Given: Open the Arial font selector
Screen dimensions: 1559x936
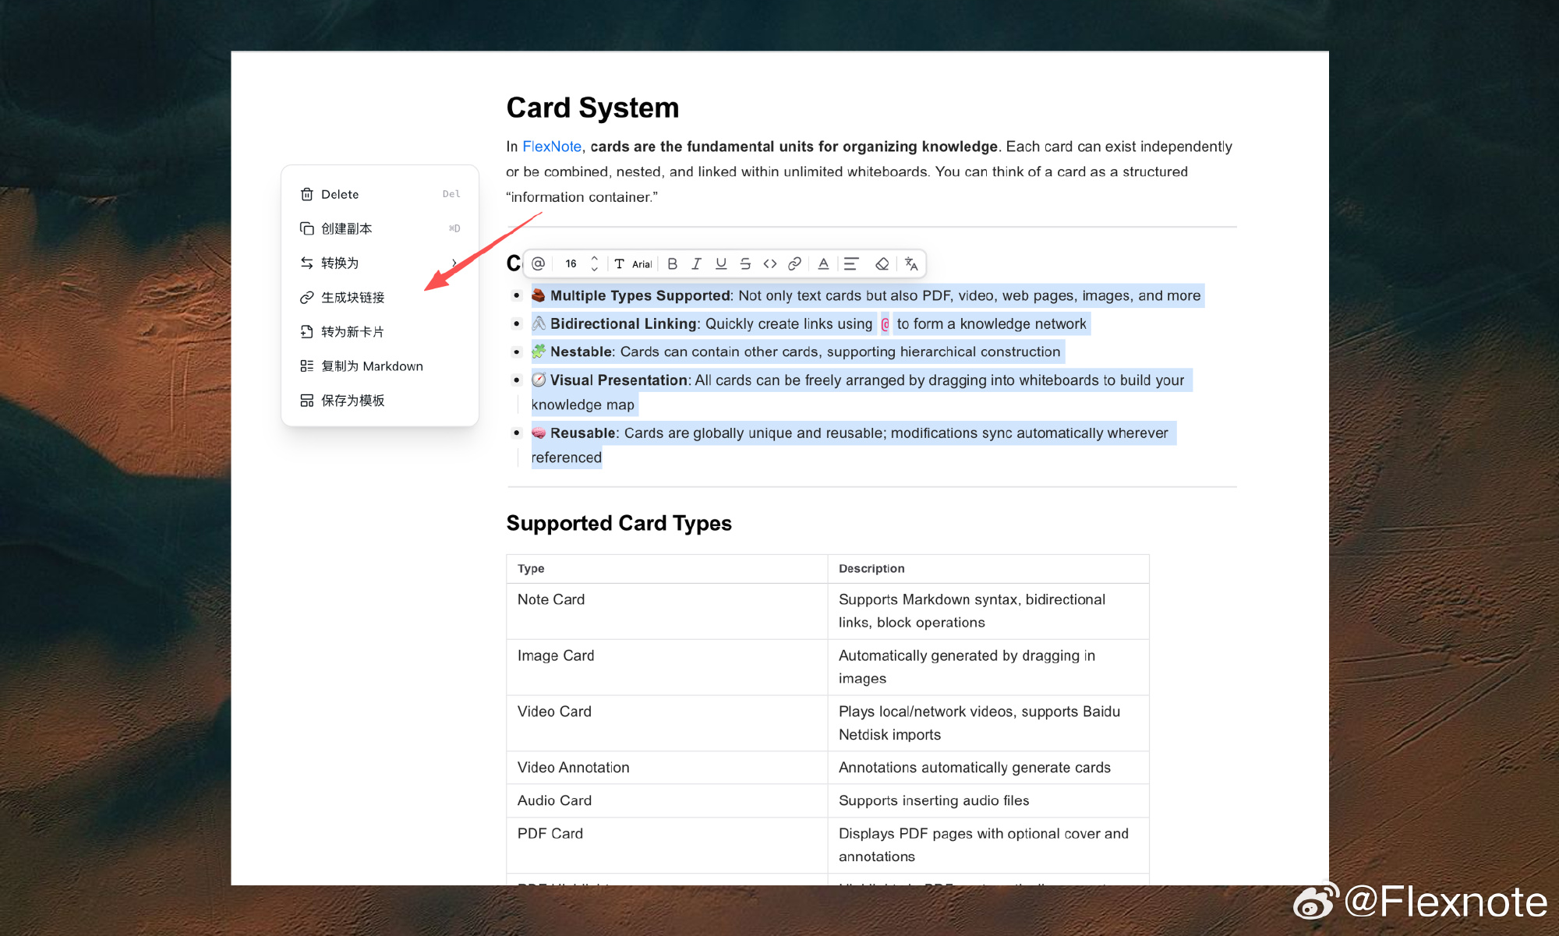Looking at the screenshot, I should [x=633, y=263].
